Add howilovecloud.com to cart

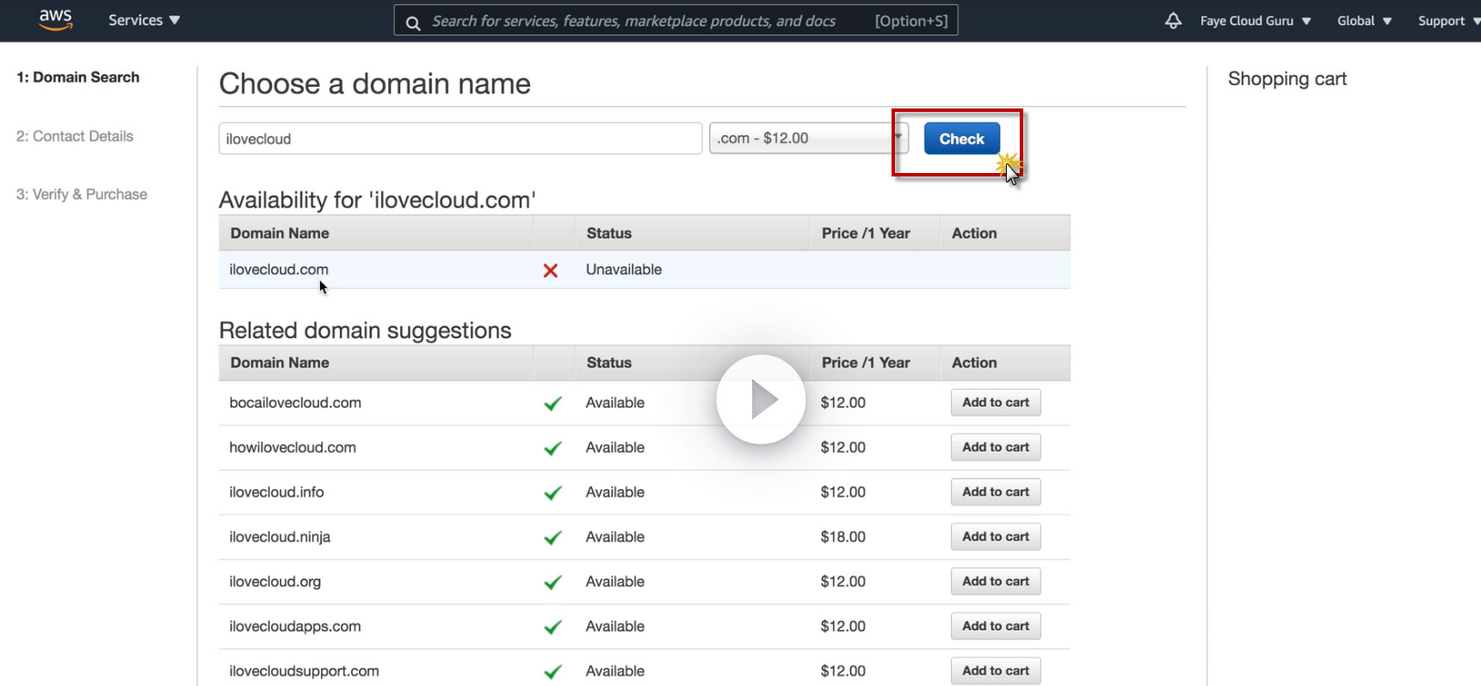[x=996, y=448]
